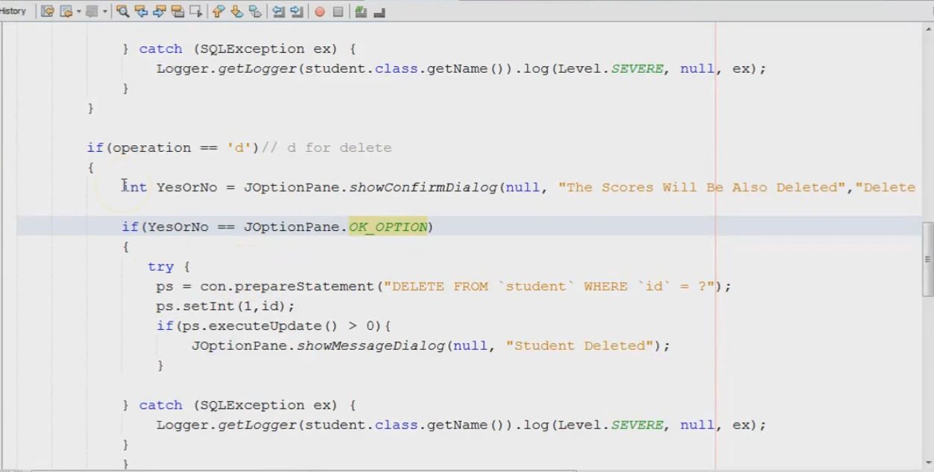Jump to the previous bookmark
934x472 pixels.
(x=218, y=11)
